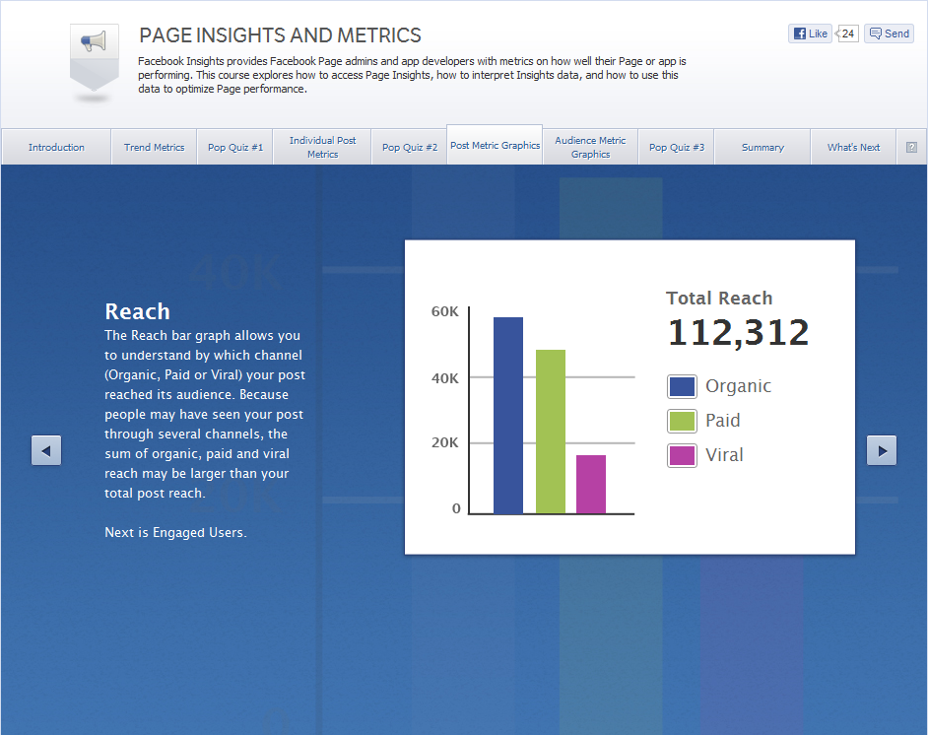
Task: Like this course on Facebook
Action: pyautogui.click(x=810, y=33)
